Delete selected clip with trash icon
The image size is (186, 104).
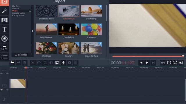pos(24,63)
